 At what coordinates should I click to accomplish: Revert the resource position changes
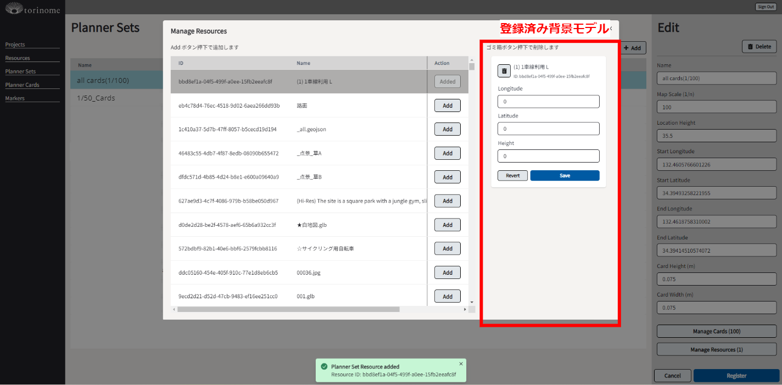(x=512, y=176)
